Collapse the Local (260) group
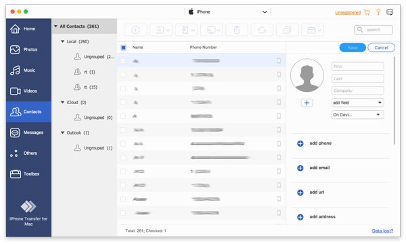The image size is (406, 244). point(62,41)
